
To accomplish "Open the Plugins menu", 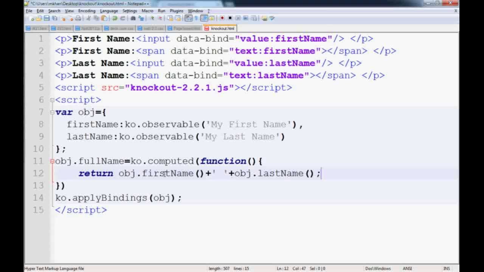I will (x=177, y=11).
